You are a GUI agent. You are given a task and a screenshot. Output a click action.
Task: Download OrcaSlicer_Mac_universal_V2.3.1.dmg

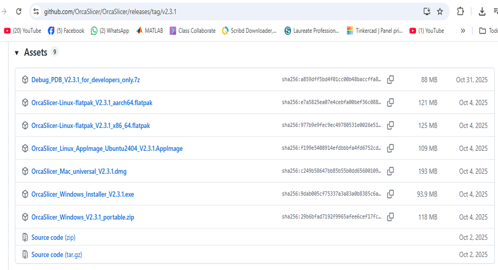click(x=79, y=171)
